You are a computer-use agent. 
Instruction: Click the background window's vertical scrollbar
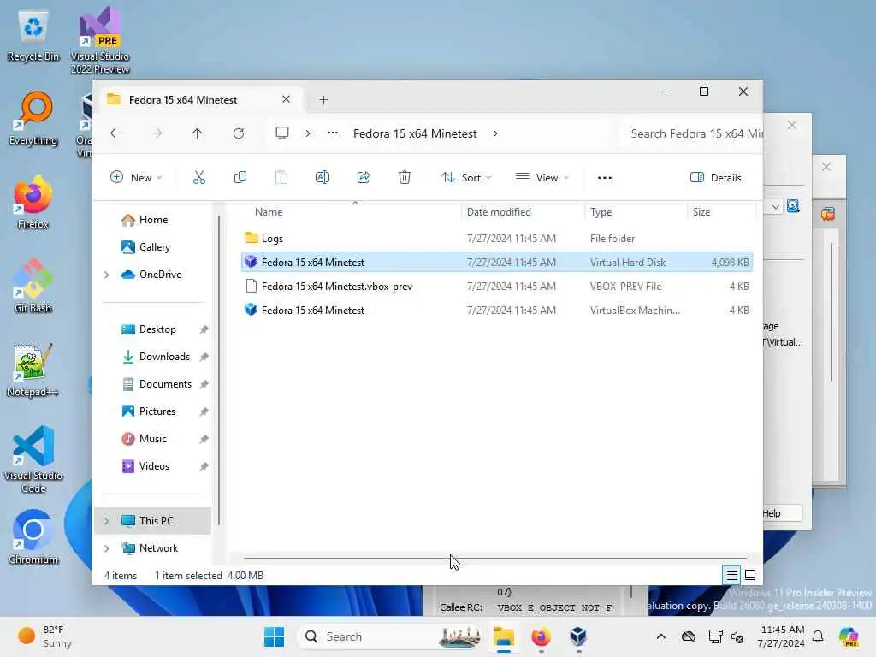pyautogui.click(x=831, y=313)
